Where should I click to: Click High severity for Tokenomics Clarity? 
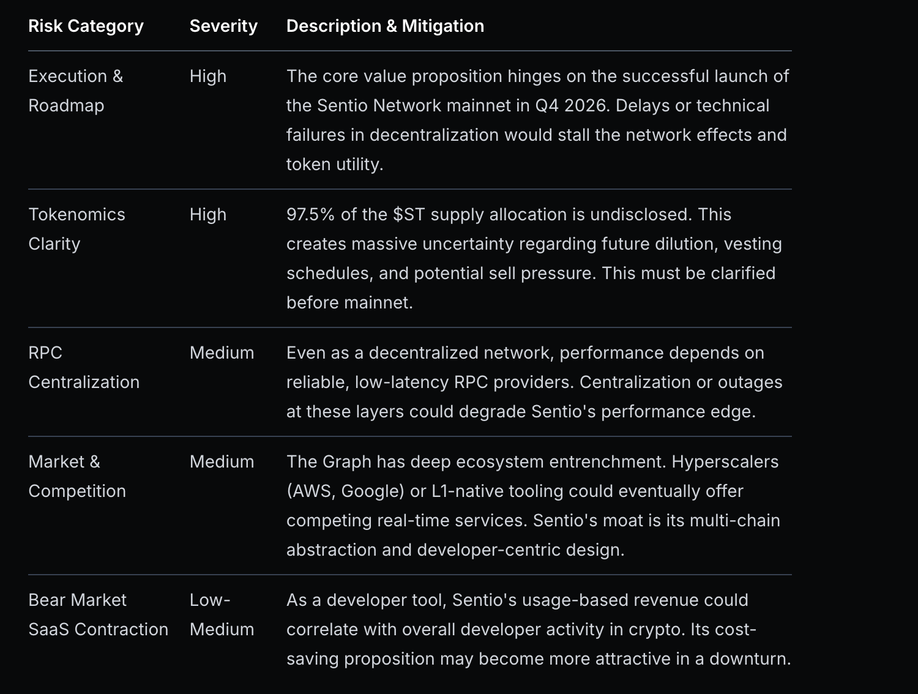208,214
